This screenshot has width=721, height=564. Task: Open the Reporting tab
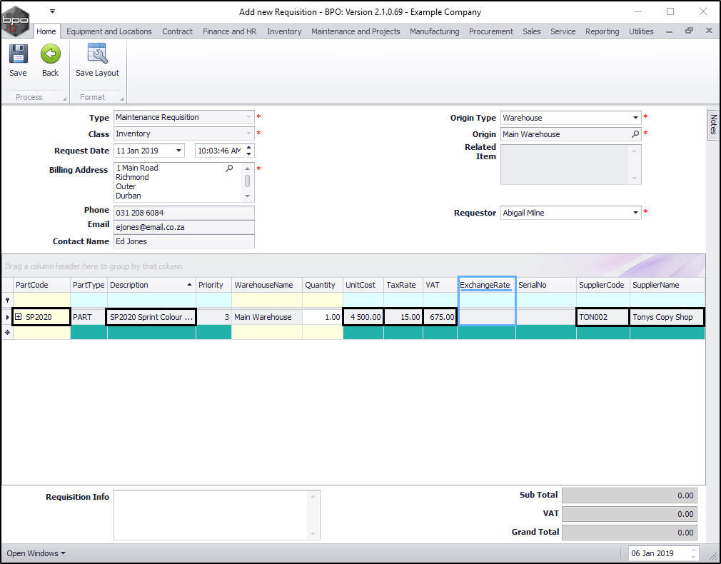tap(602, 31)
